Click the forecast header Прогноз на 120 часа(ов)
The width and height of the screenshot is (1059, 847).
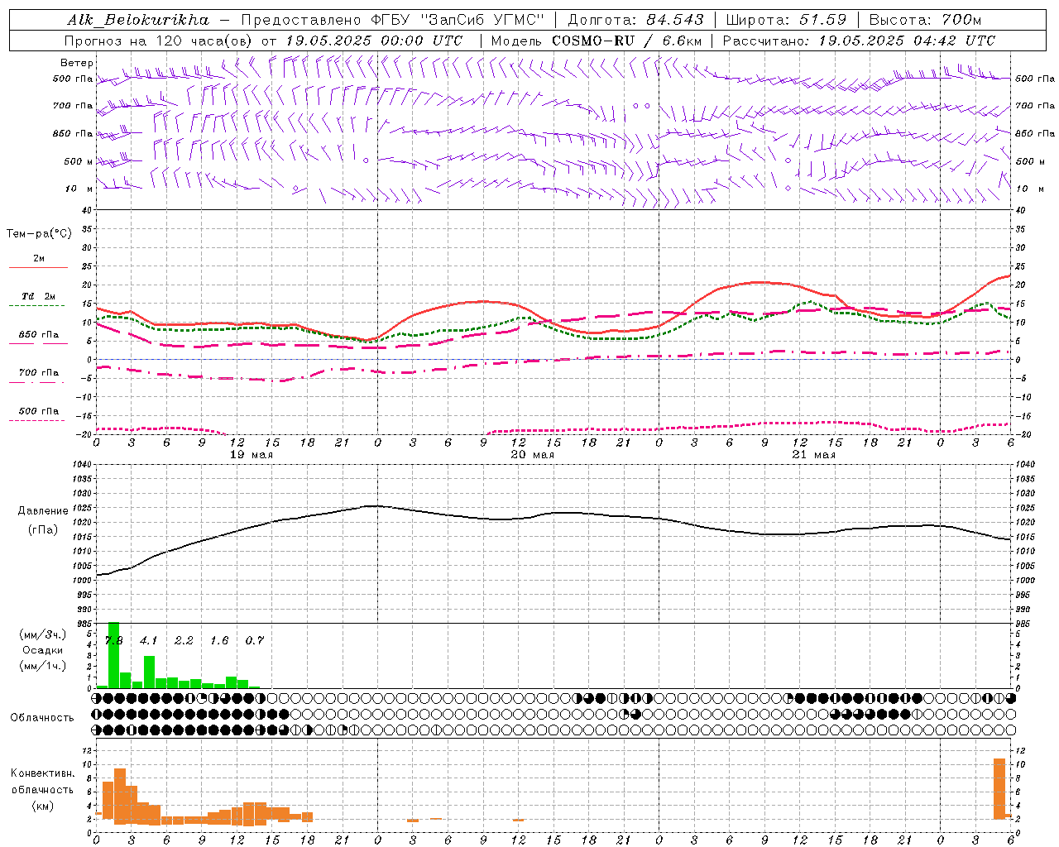(160, 41)
